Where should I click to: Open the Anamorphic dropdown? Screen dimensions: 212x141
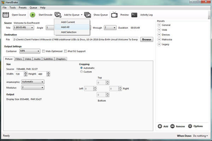coord(33,82)
